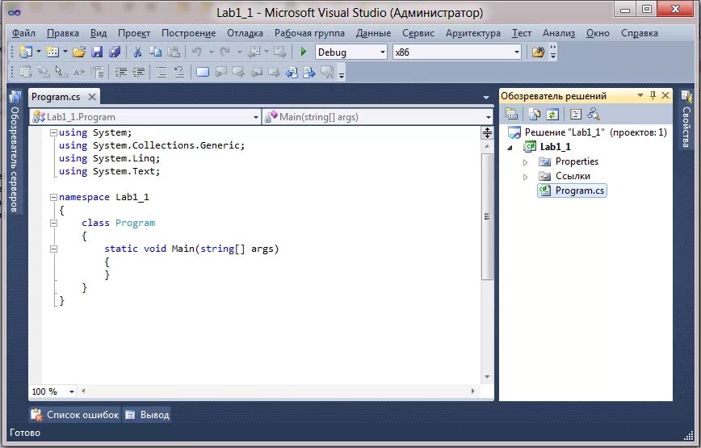Image resolution: width=701 pixels, height=448 pixels.
Task: Click the vertical scrollbar thumb in editor
Action: pos(487,216)
